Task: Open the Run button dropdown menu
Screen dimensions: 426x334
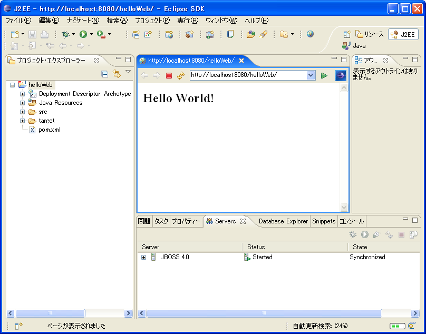Action: [x=91, y=34]
